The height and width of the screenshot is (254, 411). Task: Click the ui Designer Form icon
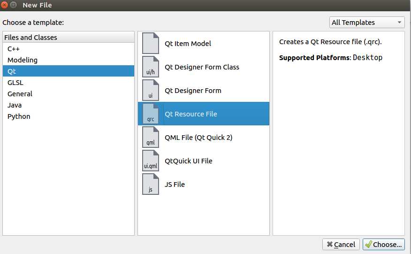point(151,90)
